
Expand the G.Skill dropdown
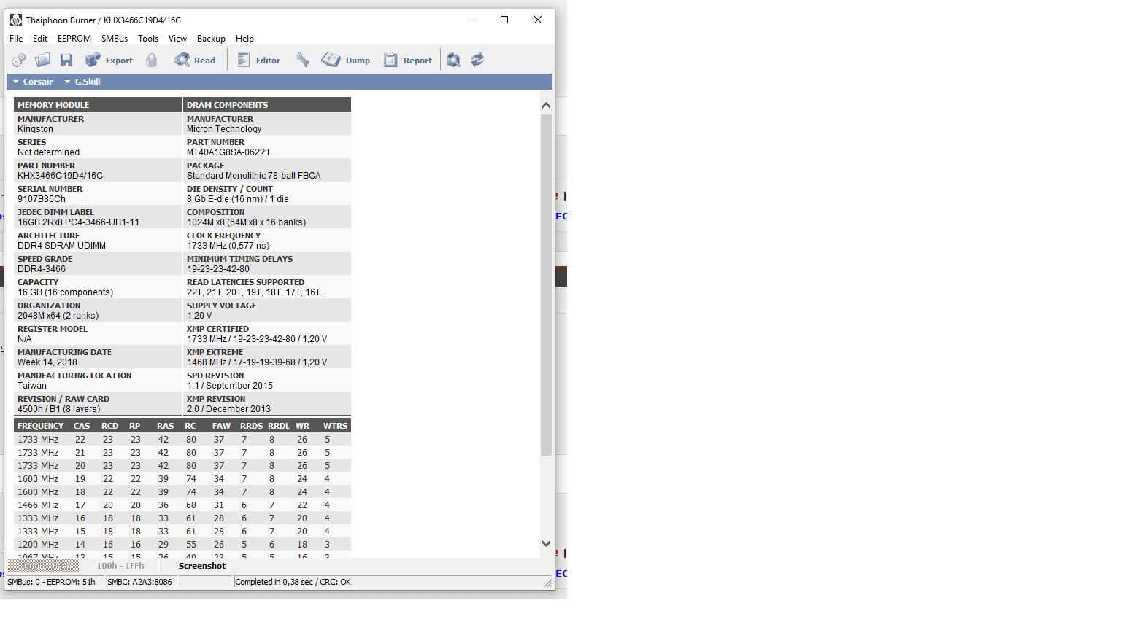point(82,82)
